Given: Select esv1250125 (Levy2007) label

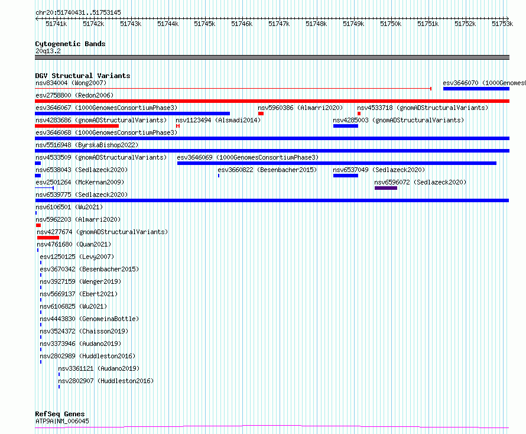Looking at the screenshot, I should coord(77,257).
